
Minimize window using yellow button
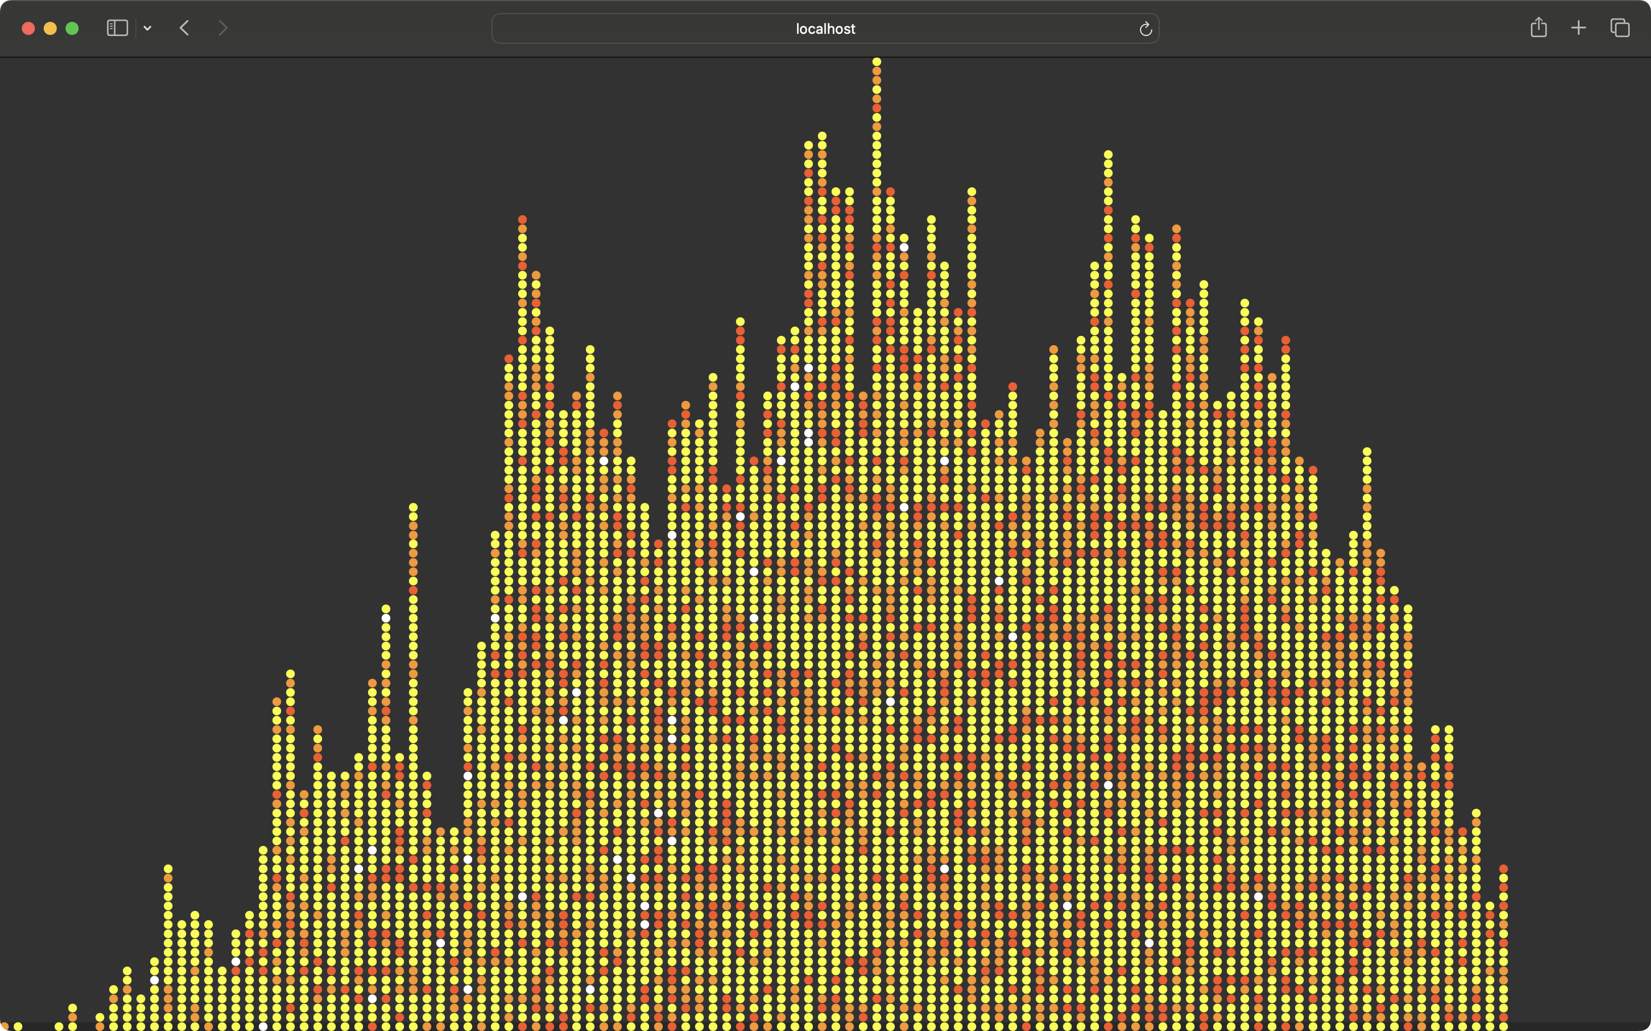[x=50, y=28]
